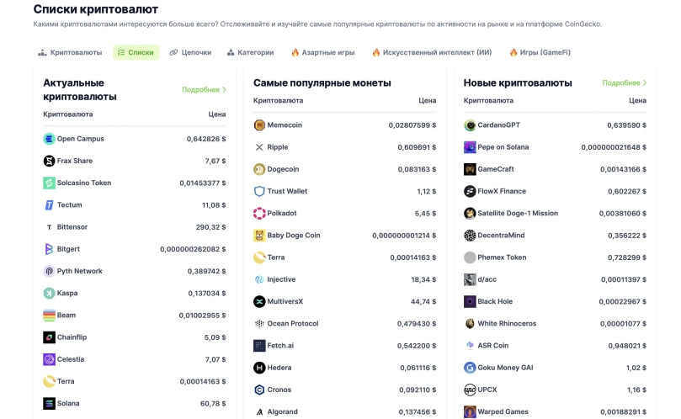Click the Kaspa coin icon
Screen dimensions: 681x419
pos(49,293)
